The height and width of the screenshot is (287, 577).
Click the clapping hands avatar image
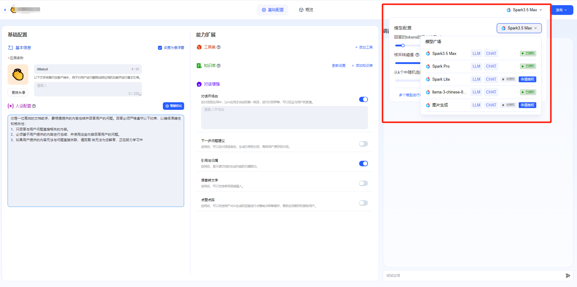[x=18, y=74]
